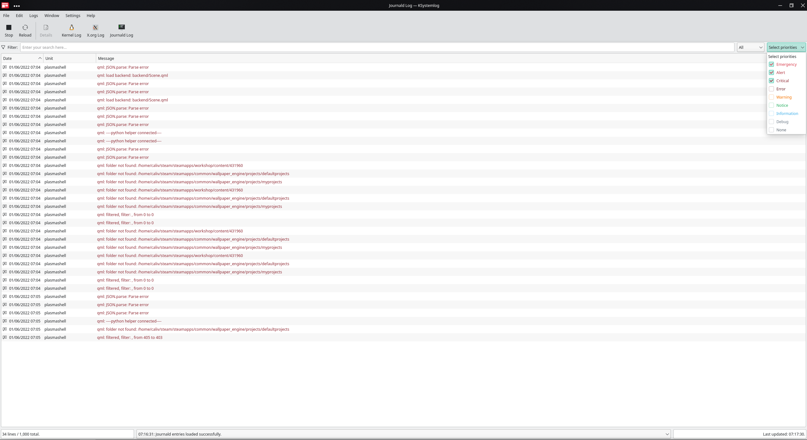Toggle Date column sort order
The width and height of the screenshot is (807, 440).
pos(21,58)
